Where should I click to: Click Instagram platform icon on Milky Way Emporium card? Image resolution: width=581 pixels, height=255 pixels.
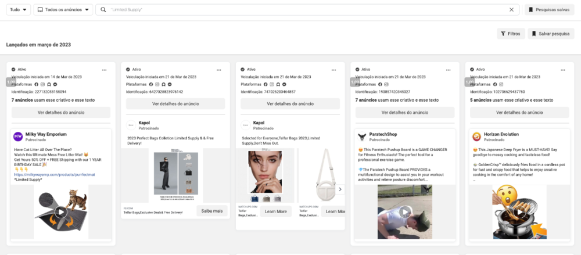coord(42,84)
